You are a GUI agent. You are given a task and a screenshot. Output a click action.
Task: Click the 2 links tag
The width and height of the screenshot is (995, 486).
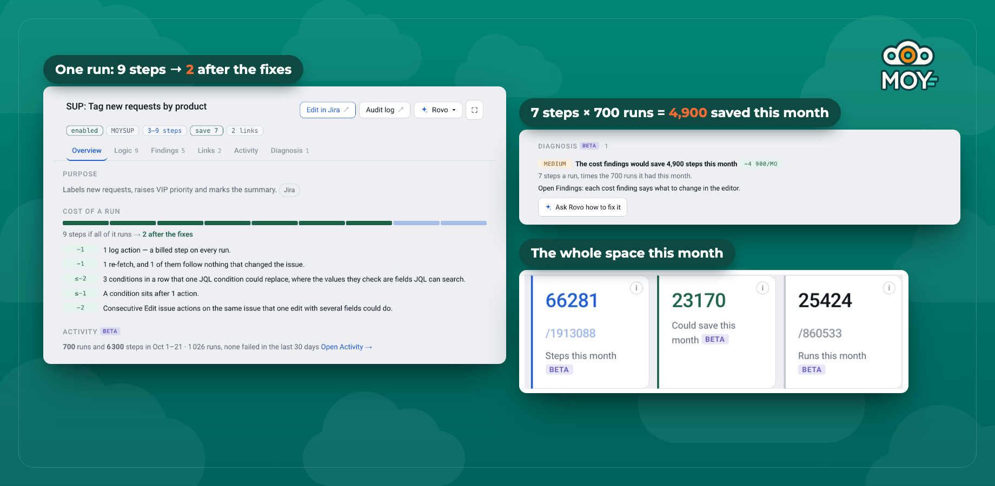pos(244,131)
